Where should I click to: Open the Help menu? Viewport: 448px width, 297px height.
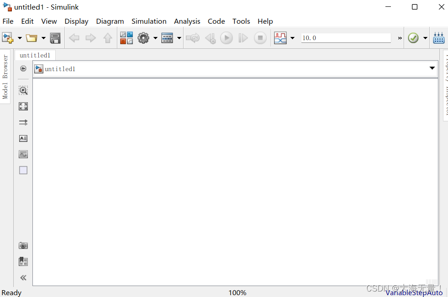pos(265,21)
